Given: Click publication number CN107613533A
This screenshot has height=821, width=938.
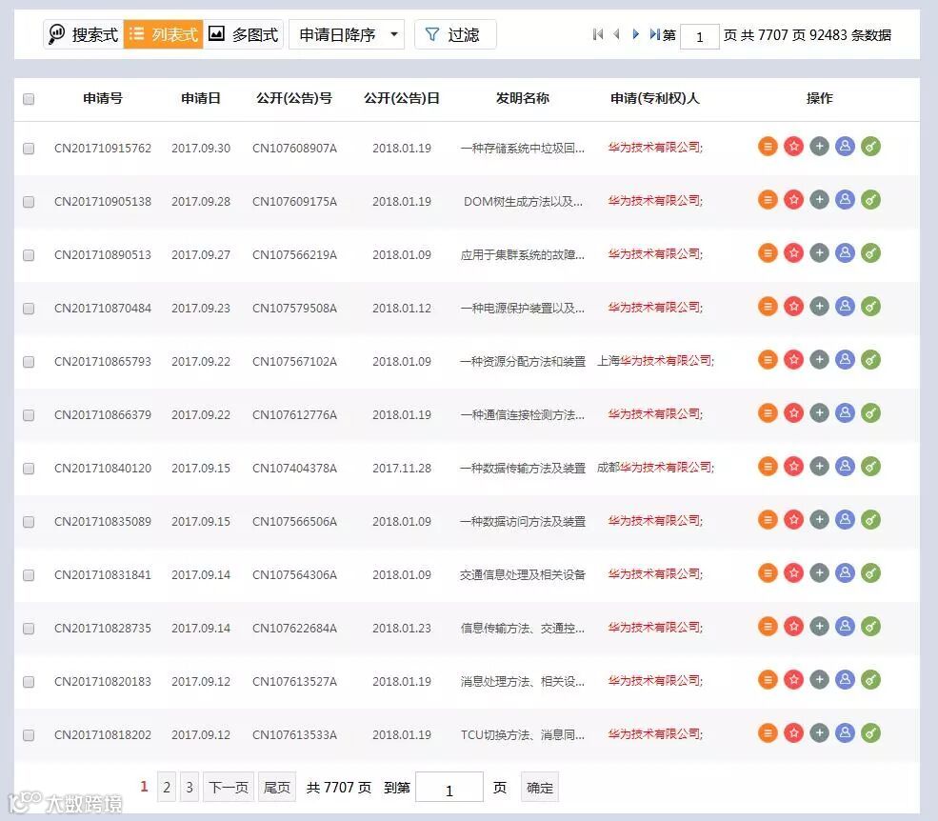Looking at the screenshot, I should coord(294,734).
